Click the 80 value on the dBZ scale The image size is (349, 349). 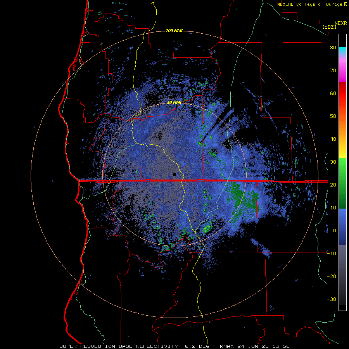point(333,48)
